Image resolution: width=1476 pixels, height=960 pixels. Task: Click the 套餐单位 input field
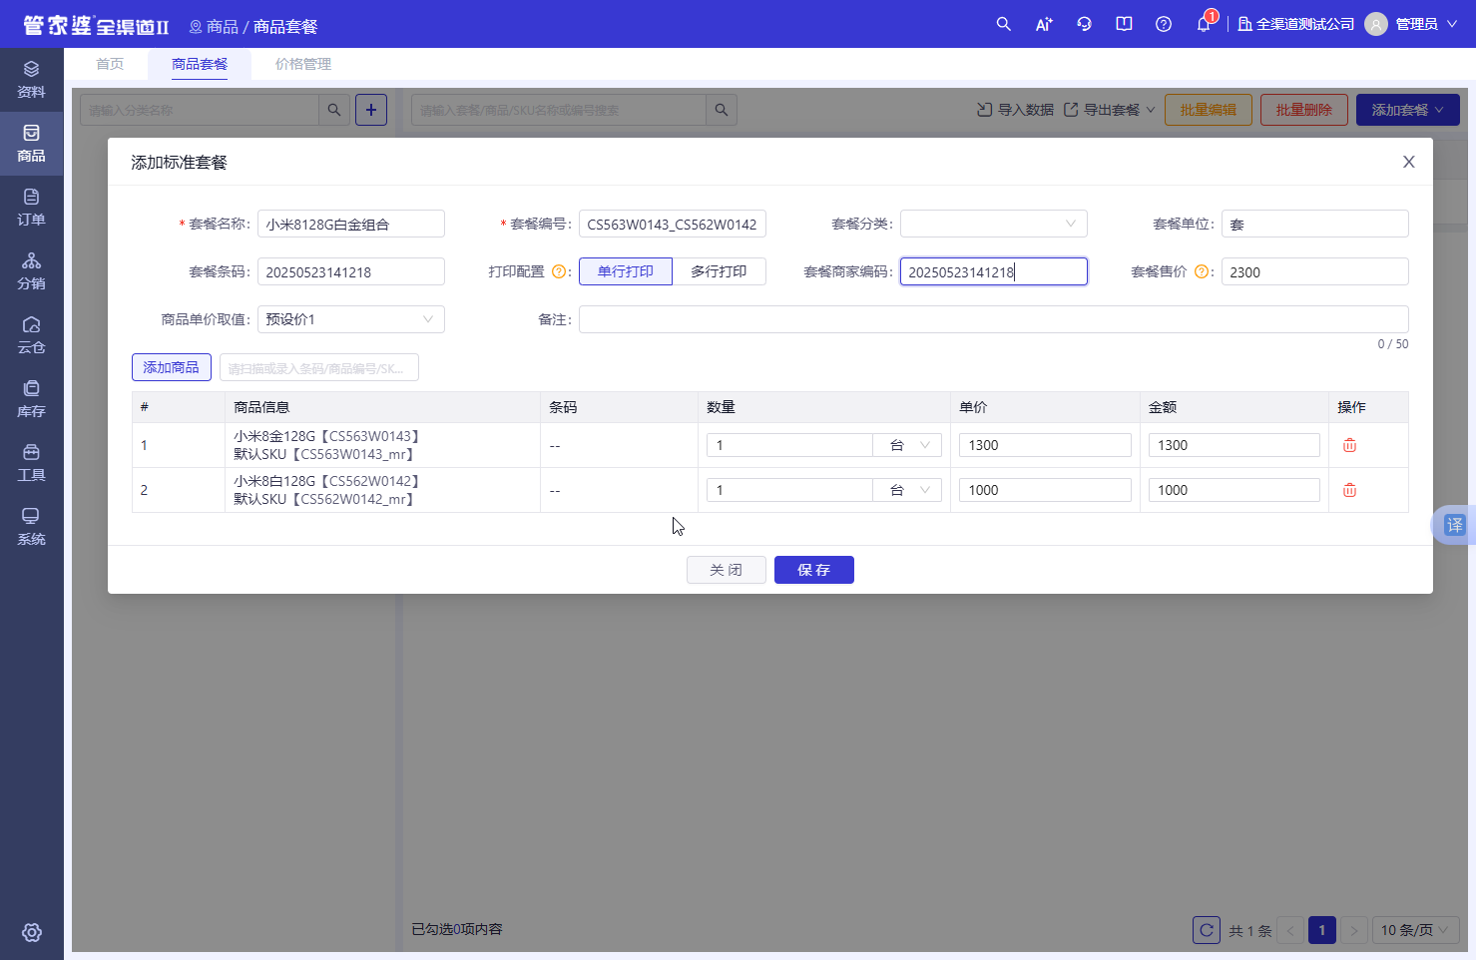click(1315, 224)
